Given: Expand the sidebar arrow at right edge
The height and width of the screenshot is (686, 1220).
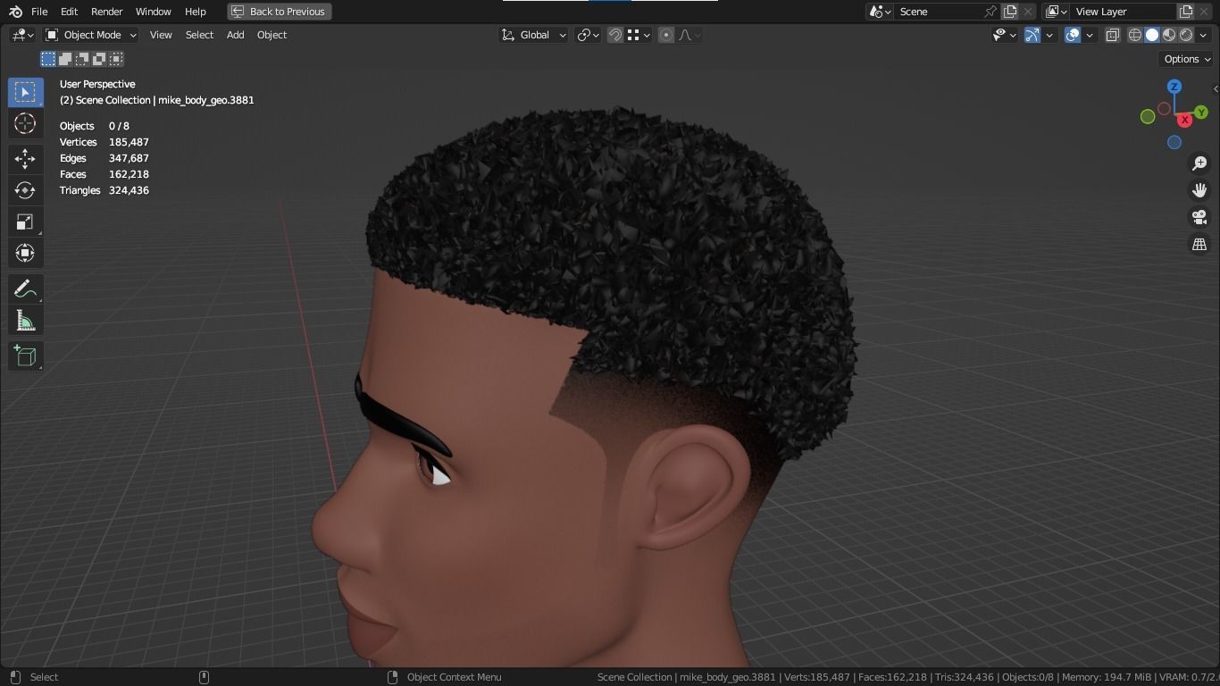Looking at the screenshot, I should pos(1216,88).
